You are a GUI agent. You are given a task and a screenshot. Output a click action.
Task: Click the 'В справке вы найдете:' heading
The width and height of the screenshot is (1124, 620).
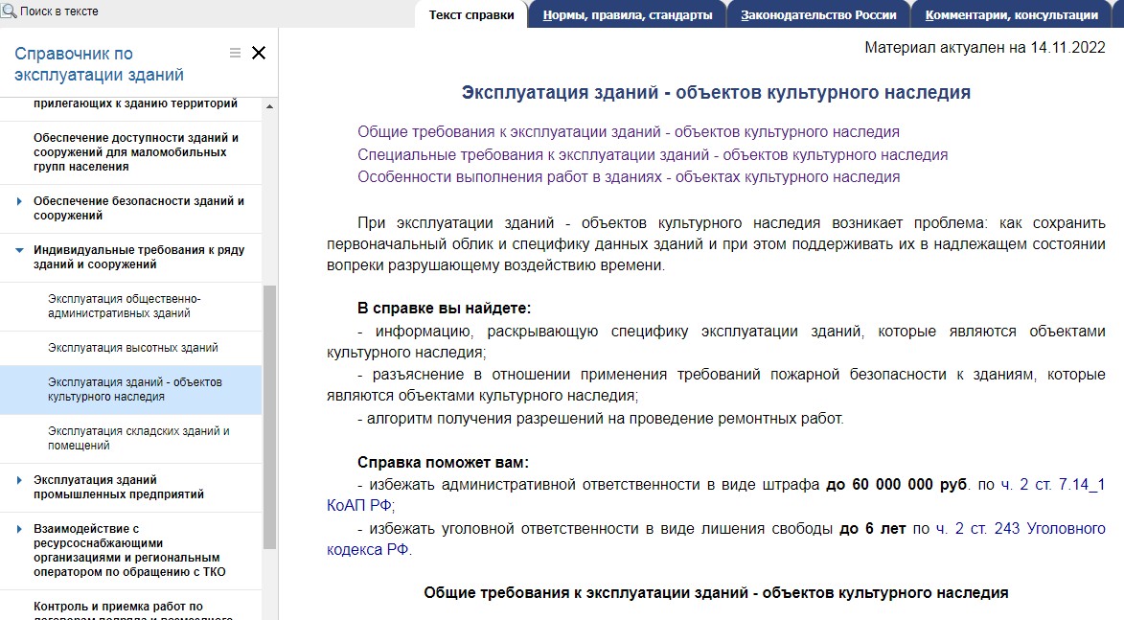pyautogui.click(x=444, y=309)
